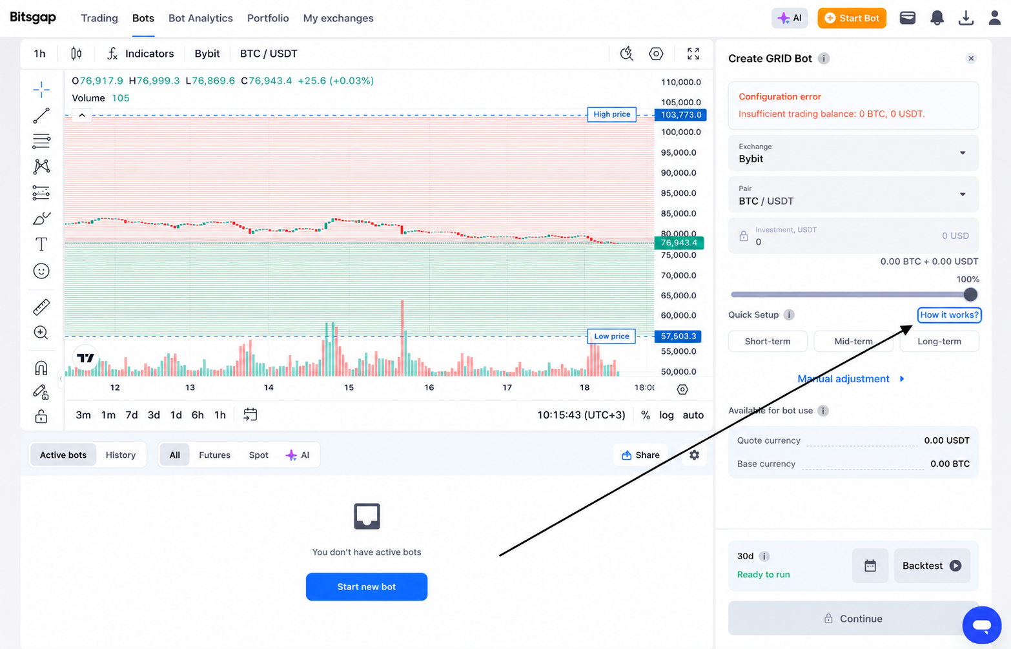
Task: Toggle log scale
Action: [x=666, y=415]
